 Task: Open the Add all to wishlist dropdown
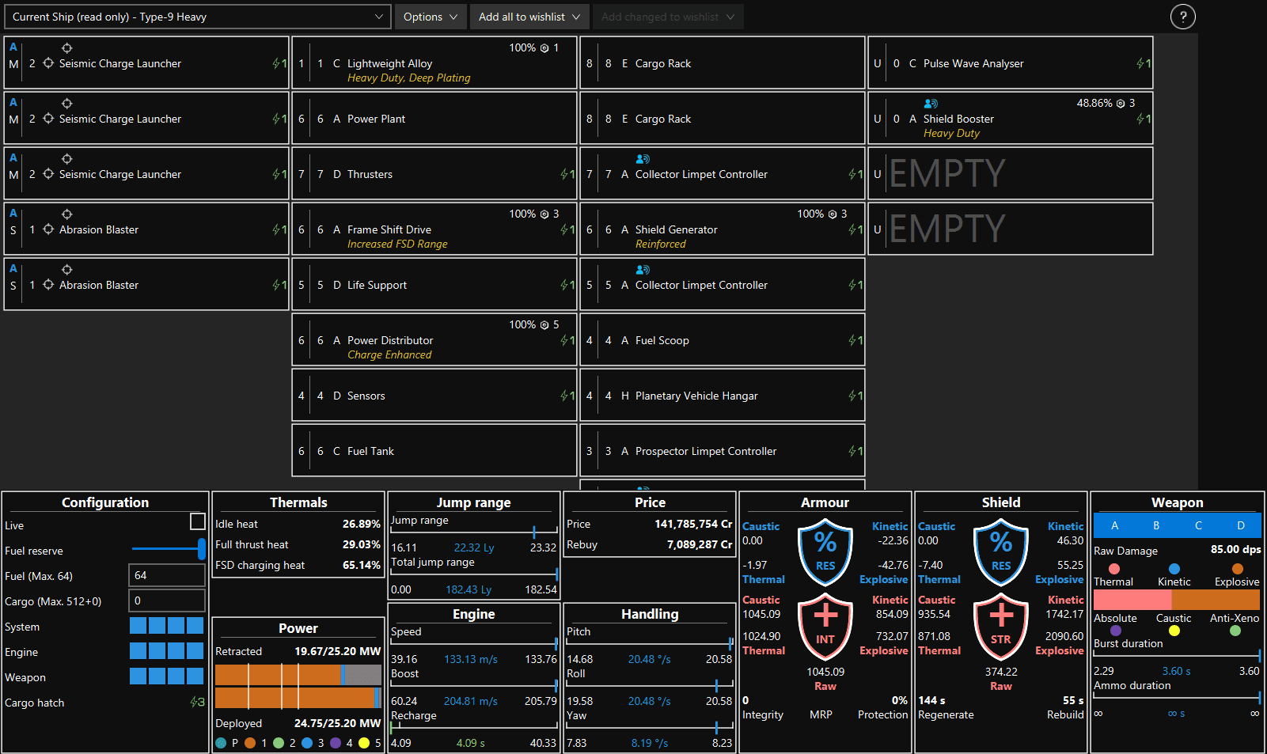click(529, 17)
